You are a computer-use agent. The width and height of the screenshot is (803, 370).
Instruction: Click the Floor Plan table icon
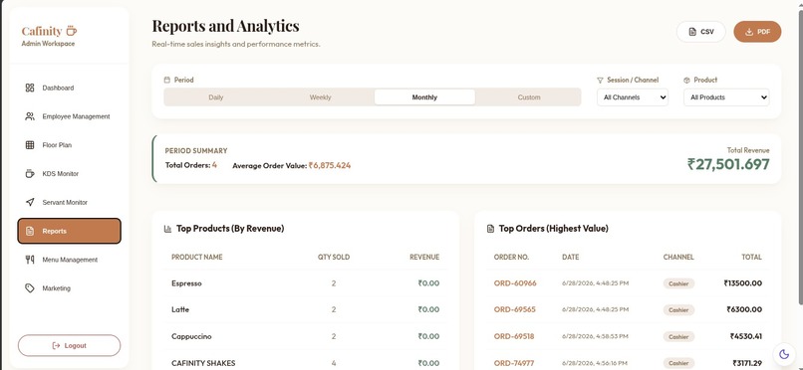click(x=30, y=145)
